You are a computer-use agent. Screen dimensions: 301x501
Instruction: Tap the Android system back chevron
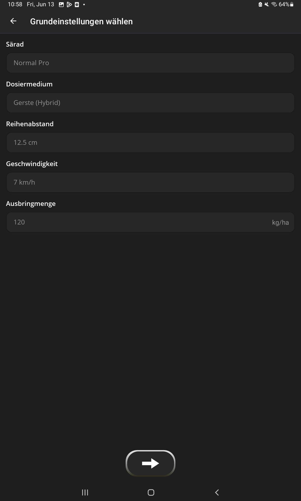pos(217,492)
